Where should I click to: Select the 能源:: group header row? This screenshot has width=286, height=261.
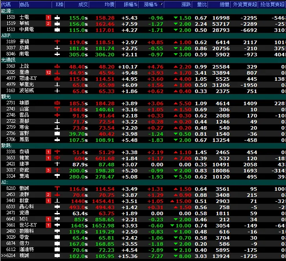tap(143, 11)
